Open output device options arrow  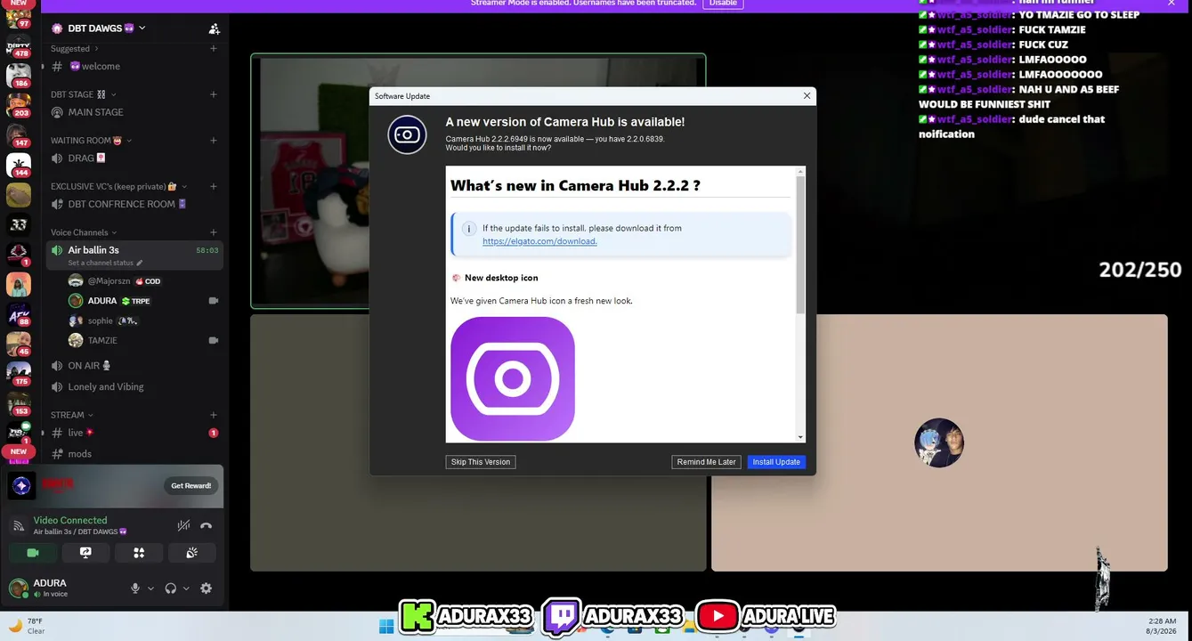[186, 588]
